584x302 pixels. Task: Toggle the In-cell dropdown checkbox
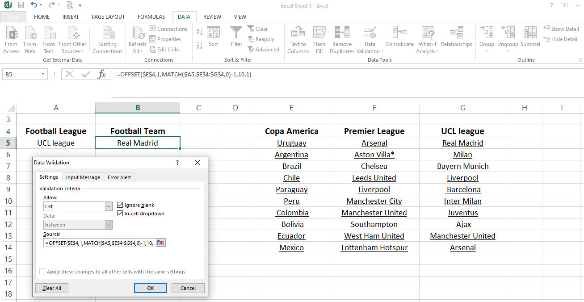tap(120, 214)
